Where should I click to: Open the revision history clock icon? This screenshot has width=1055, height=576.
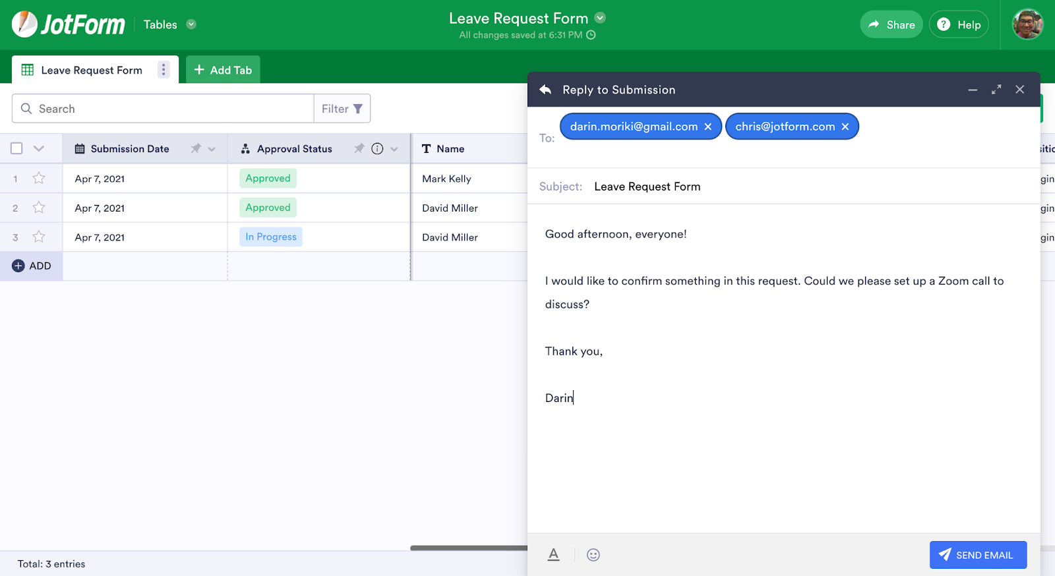[x=591, y=35]
